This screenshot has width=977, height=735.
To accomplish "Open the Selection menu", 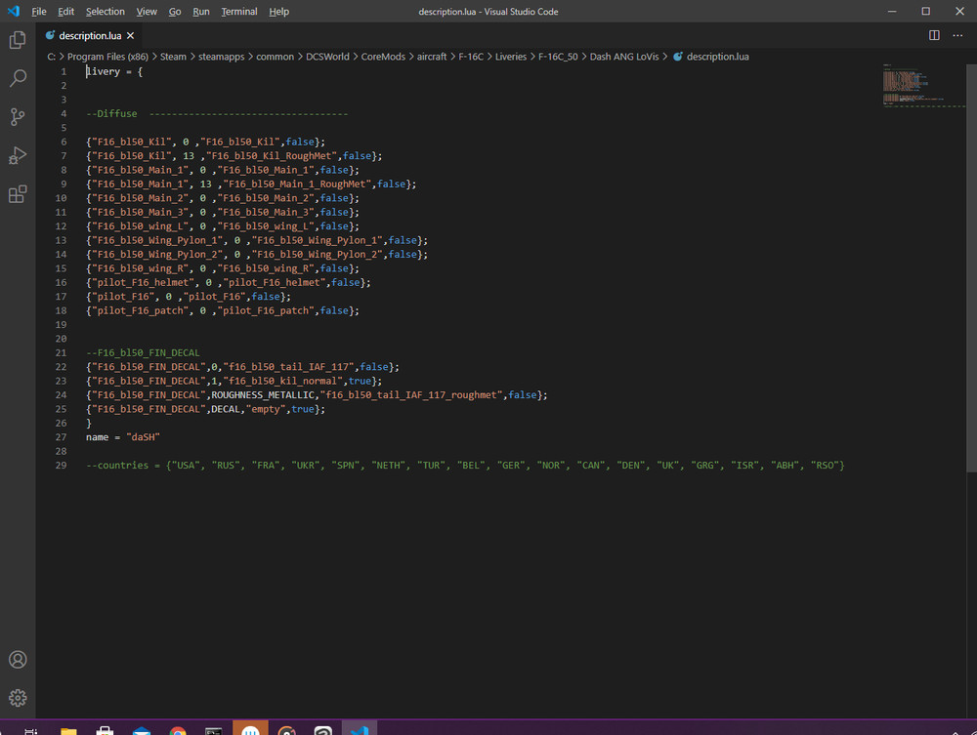I will [105, 12].
